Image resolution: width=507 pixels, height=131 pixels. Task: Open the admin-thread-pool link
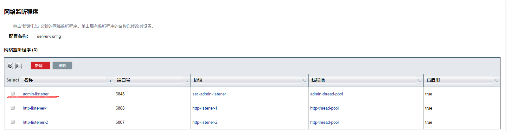point(326,94)
